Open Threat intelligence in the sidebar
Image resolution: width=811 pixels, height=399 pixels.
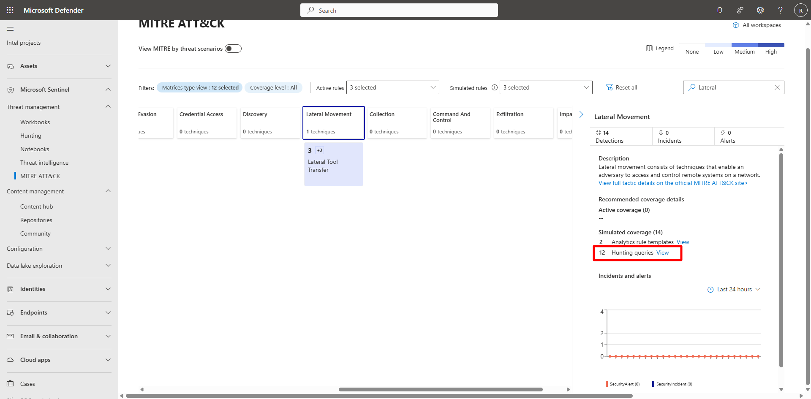44,163
